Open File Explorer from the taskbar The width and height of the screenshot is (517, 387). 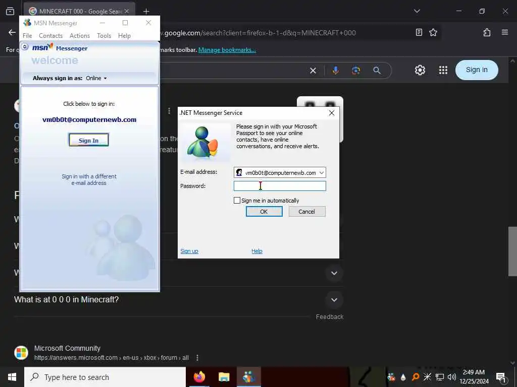click(x=224, y=377)
